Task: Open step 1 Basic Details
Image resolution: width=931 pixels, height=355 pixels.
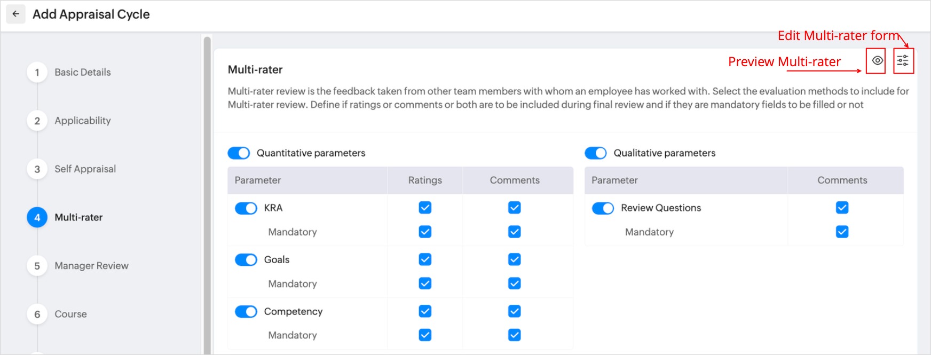Action: point(69,73)
